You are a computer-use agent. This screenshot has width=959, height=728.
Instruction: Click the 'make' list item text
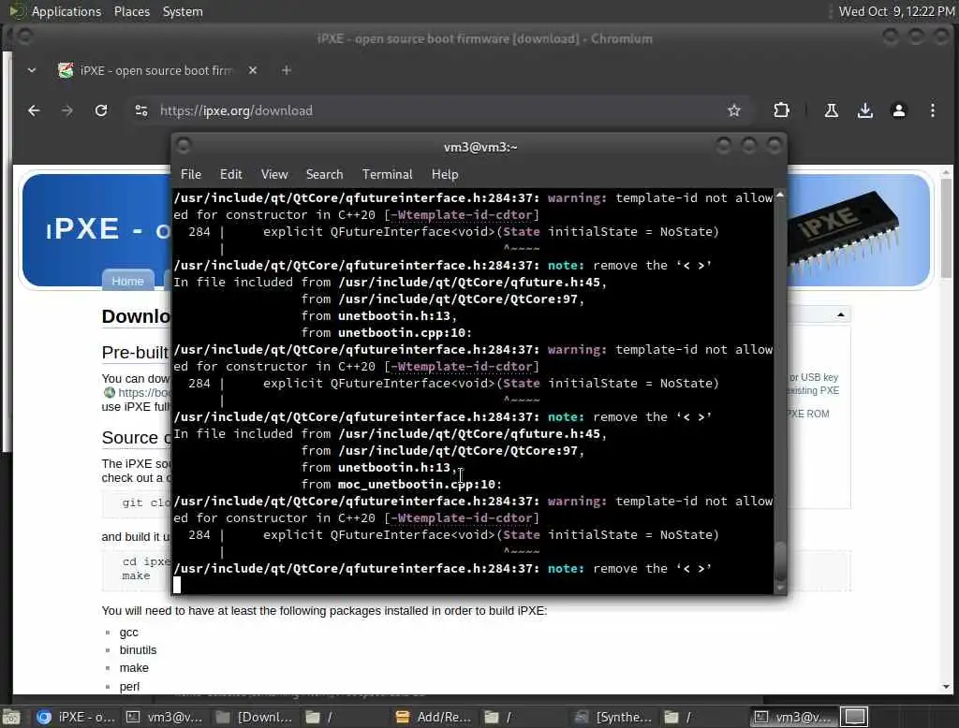(x=134, y=667)
